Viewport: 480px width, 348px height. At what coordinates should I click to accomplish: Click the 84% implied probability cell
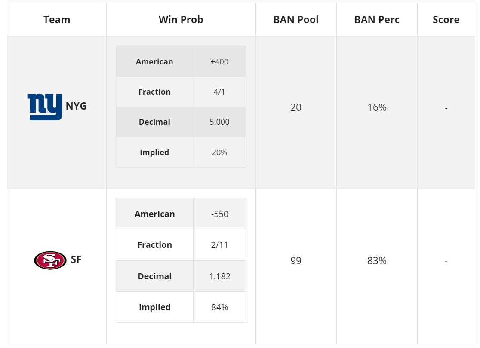tap(220, 307)
